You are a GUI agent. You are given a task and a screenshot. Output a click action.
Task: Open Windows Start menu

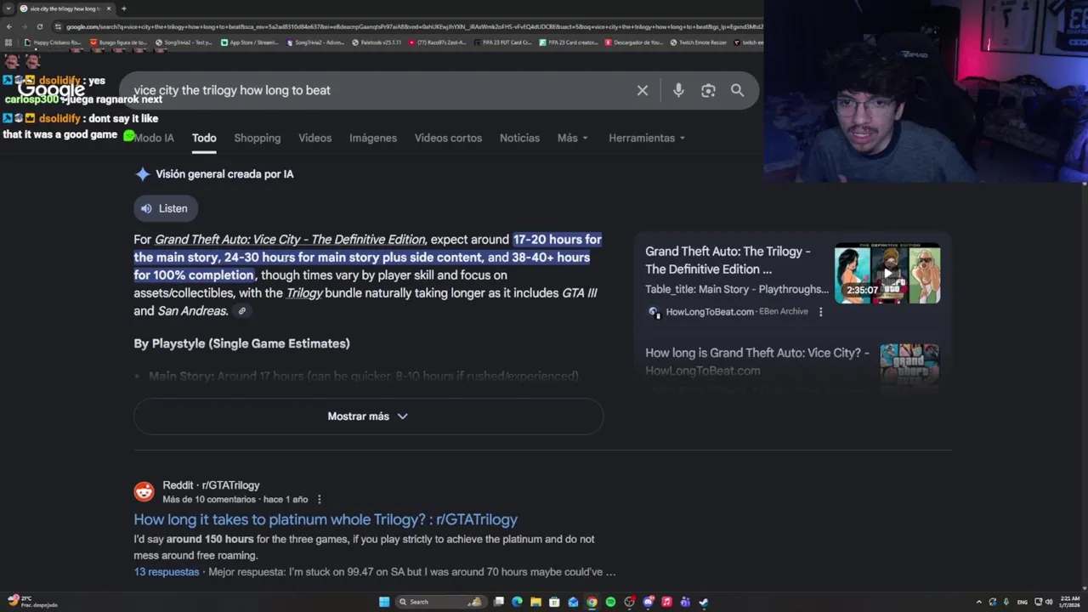coord(384,602)
